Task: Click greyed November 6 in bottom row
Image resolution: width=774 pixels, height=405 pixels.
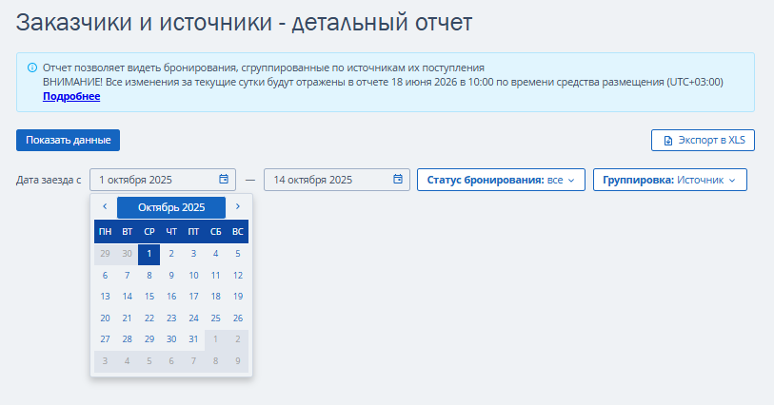Action: [171, 361]
